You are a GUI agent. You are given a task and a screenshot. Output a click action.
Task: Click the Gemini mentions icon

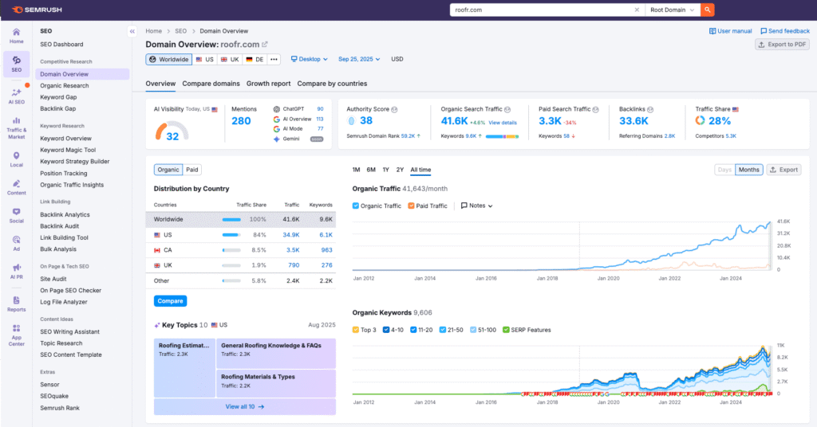(277, 139)
